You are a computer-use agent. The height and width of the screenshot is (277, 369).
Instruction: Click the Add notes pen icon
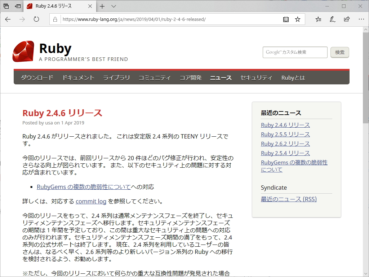(332, 19)
